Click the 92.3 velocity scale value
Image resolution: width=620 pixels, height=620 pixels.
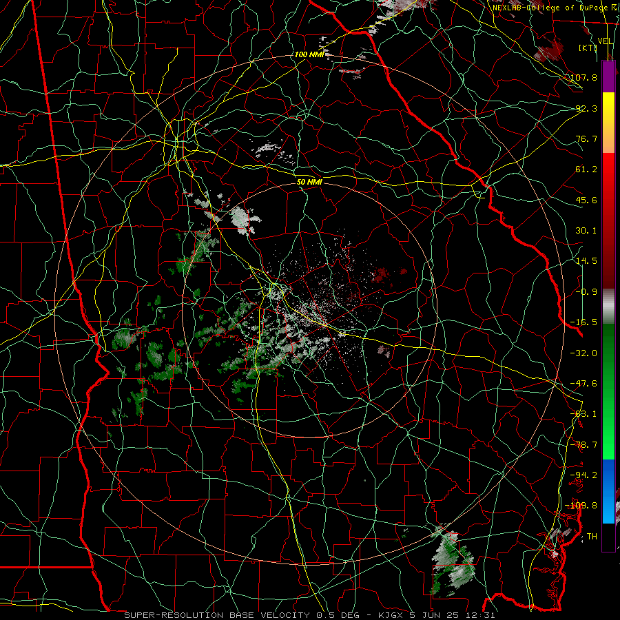[586, 108]
